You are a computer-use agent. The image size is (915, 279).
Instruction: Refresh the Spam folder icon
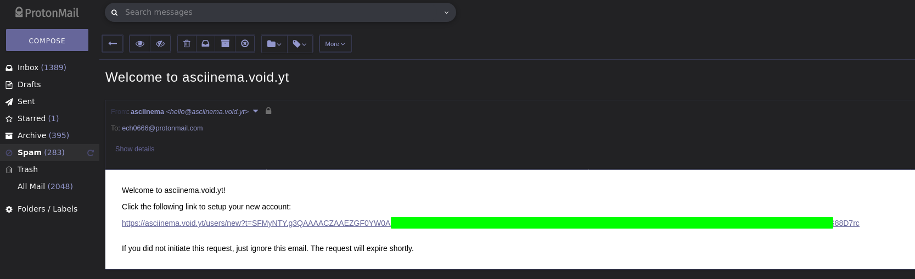point(91,153)
